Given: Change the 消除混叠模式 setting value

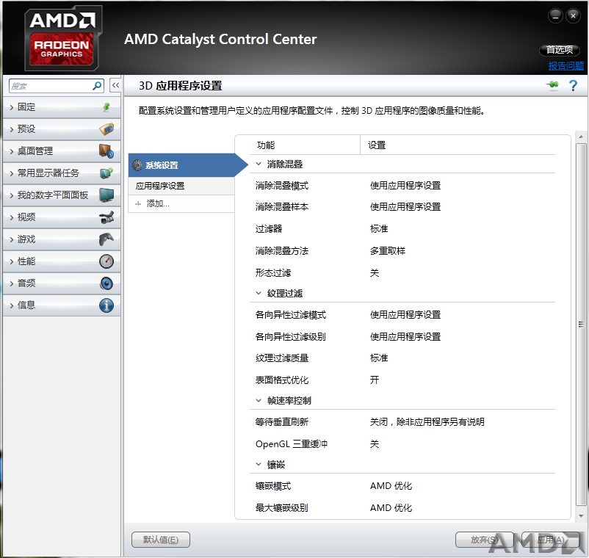Looking at the screenshot, I should pyautogui.click(x=405, y=186).
